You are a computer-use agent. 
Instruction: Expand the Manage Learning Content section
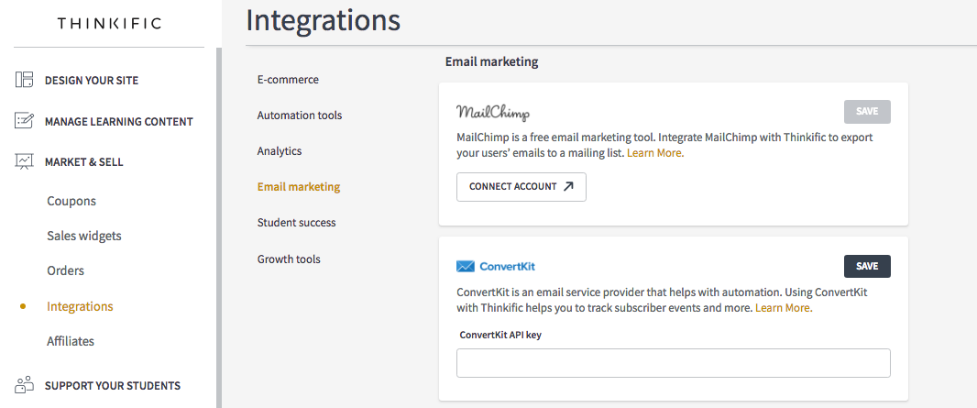click(119, 121)
